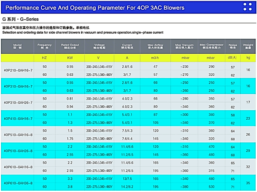
Task: Click the "Max Airflow" column header
Action: pyautogui.click(x=155, y=46)
